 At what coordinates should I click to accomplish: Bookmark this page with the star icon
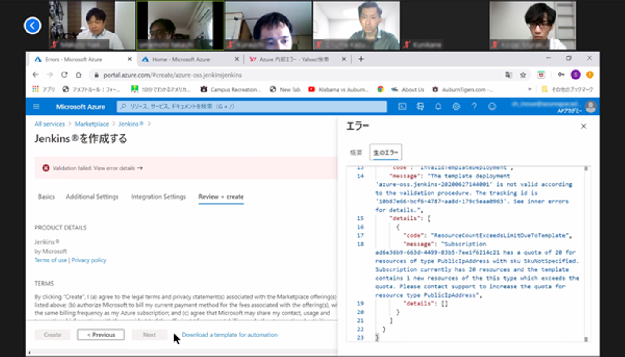(x=523, y=75)
